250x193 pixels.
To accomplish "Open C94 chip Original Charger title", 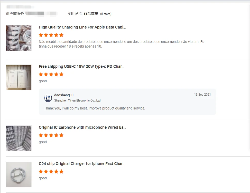I will coord(82,164).
